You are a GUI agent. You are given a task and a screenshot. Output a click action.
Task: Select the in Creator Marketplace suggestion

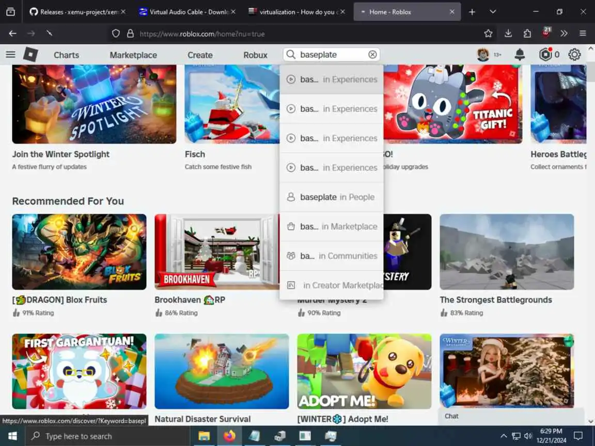pyautogui.click(x=331, y=285)
